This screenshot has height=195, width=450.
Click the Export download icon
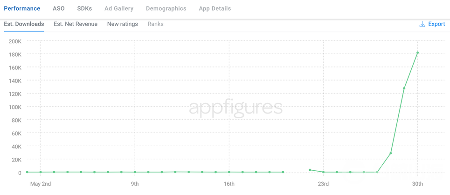[x=422, y=24]
